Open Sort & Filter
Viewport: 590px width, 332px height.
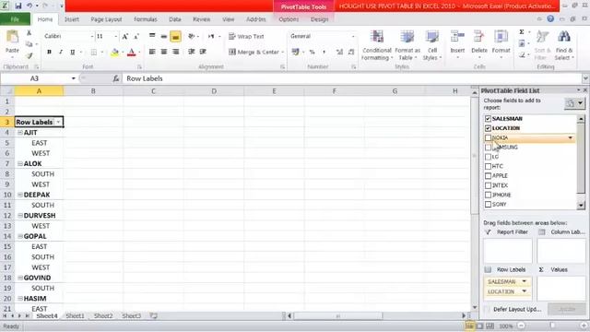click(542, 46)
